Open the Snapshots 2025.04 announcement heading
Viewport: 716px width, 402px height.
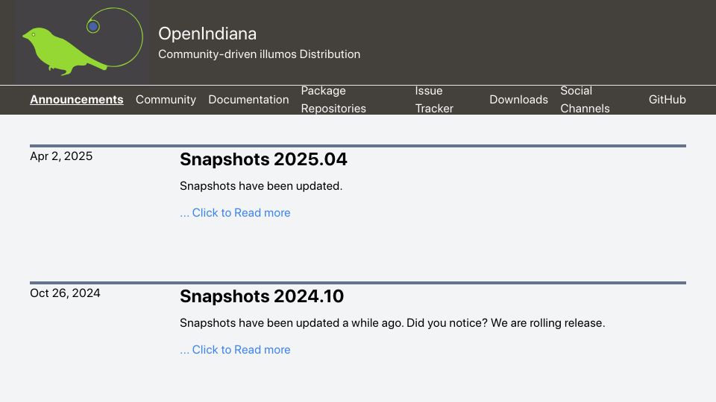pos(263,159)
